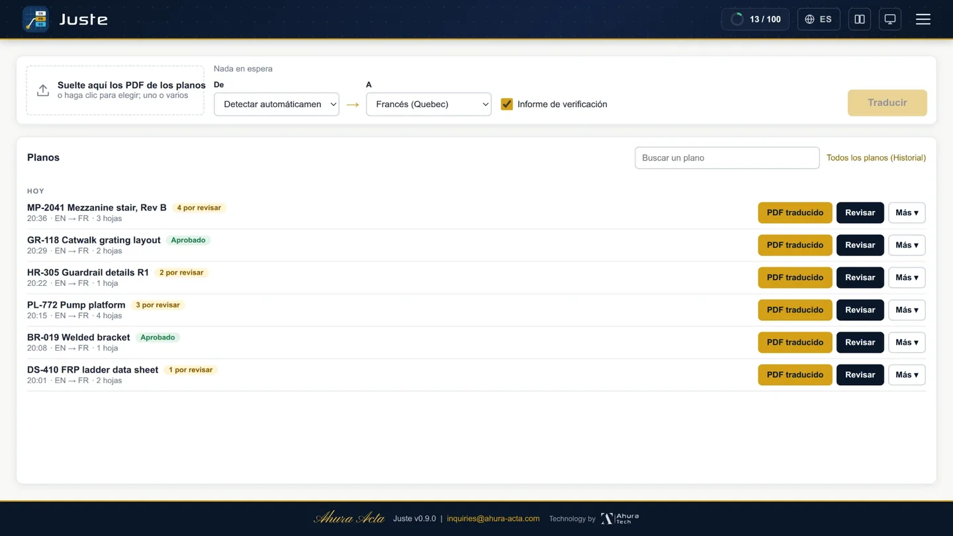Click the upload icon in PDF drop zone
Image resolution: width=953 pixels, height=536 pixels.
point(43,91)
